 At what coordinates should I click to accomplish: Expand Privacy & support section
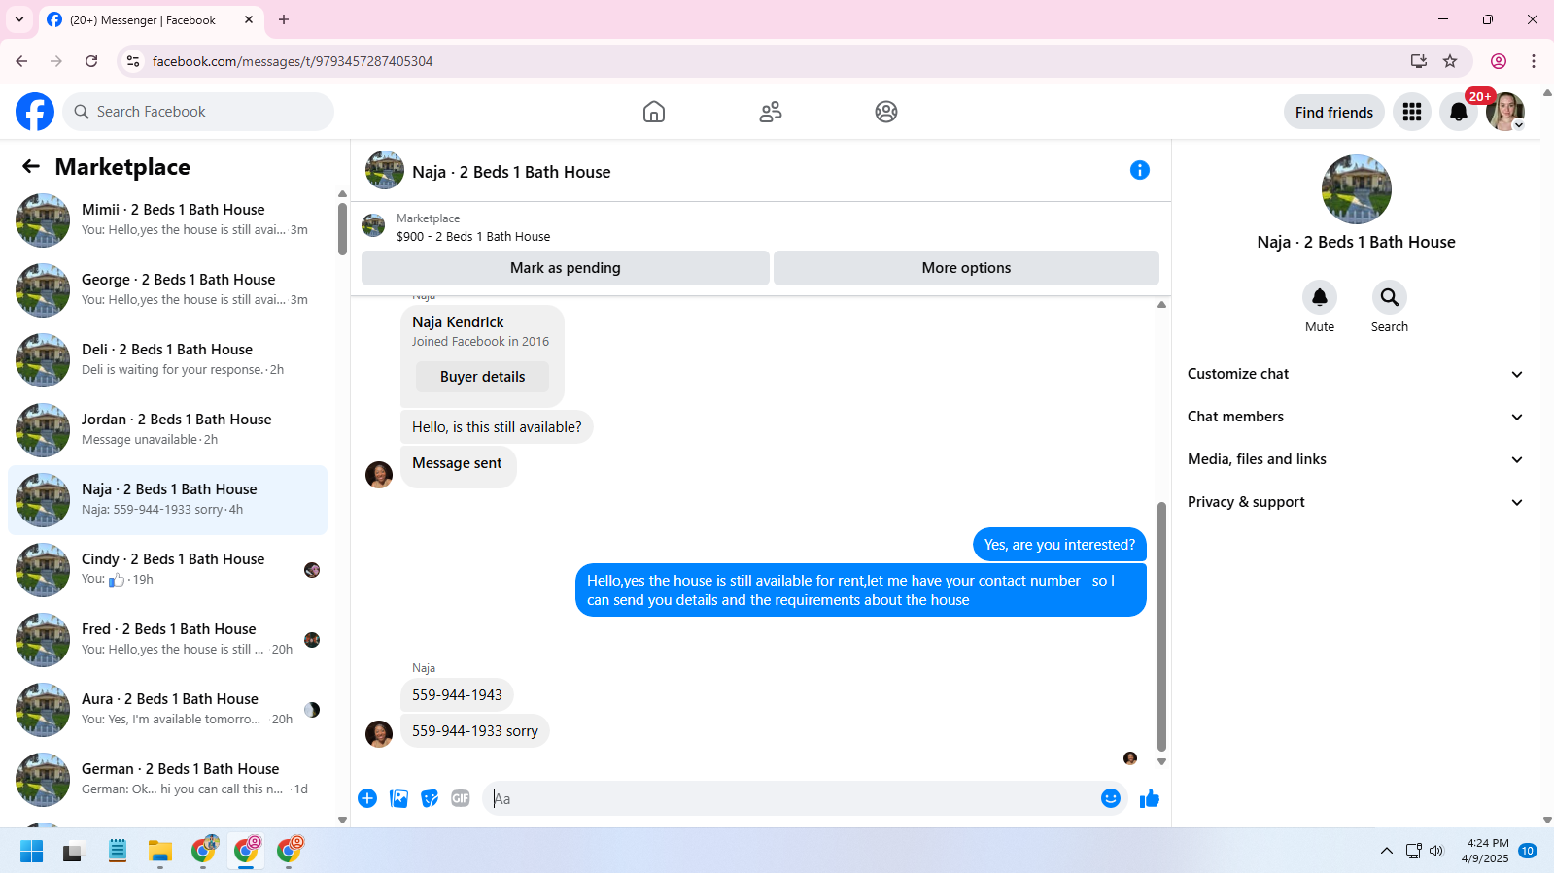coord(1355,502)
